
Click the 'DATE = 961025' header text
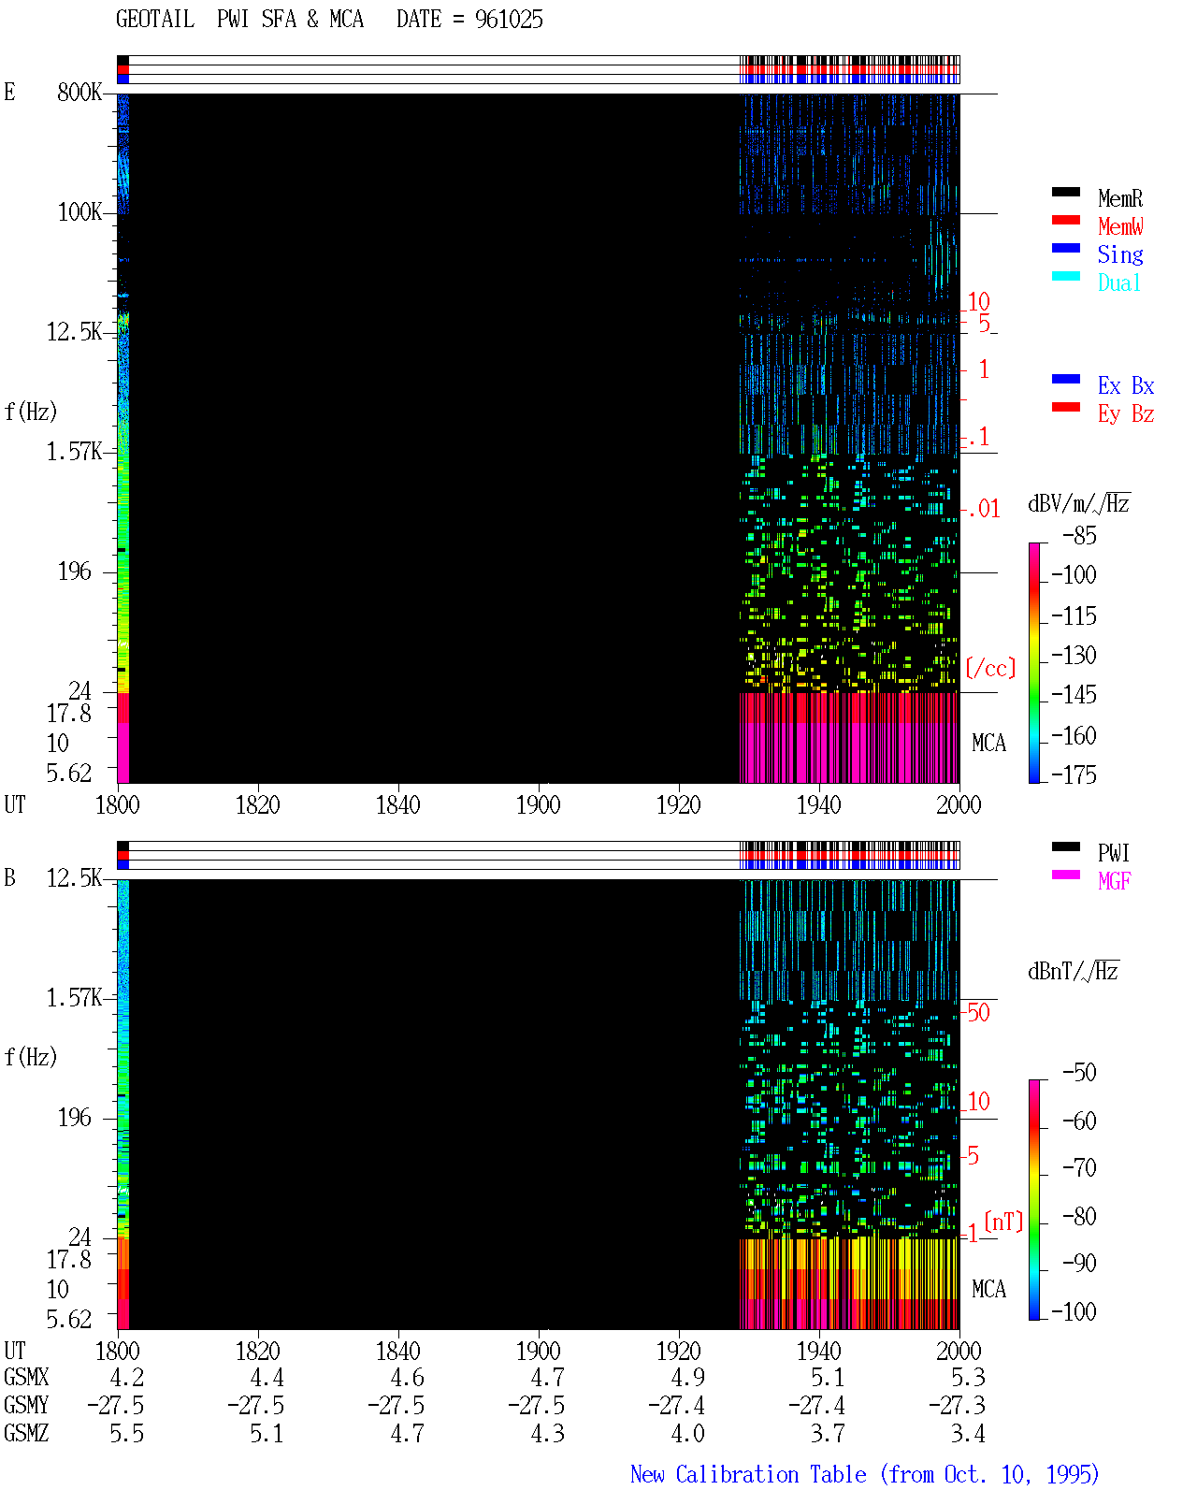click(x=469, y=20)
